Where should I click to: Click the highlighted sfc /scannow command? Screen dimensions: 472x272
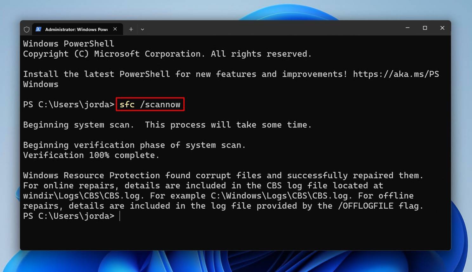tap(150, 104)
